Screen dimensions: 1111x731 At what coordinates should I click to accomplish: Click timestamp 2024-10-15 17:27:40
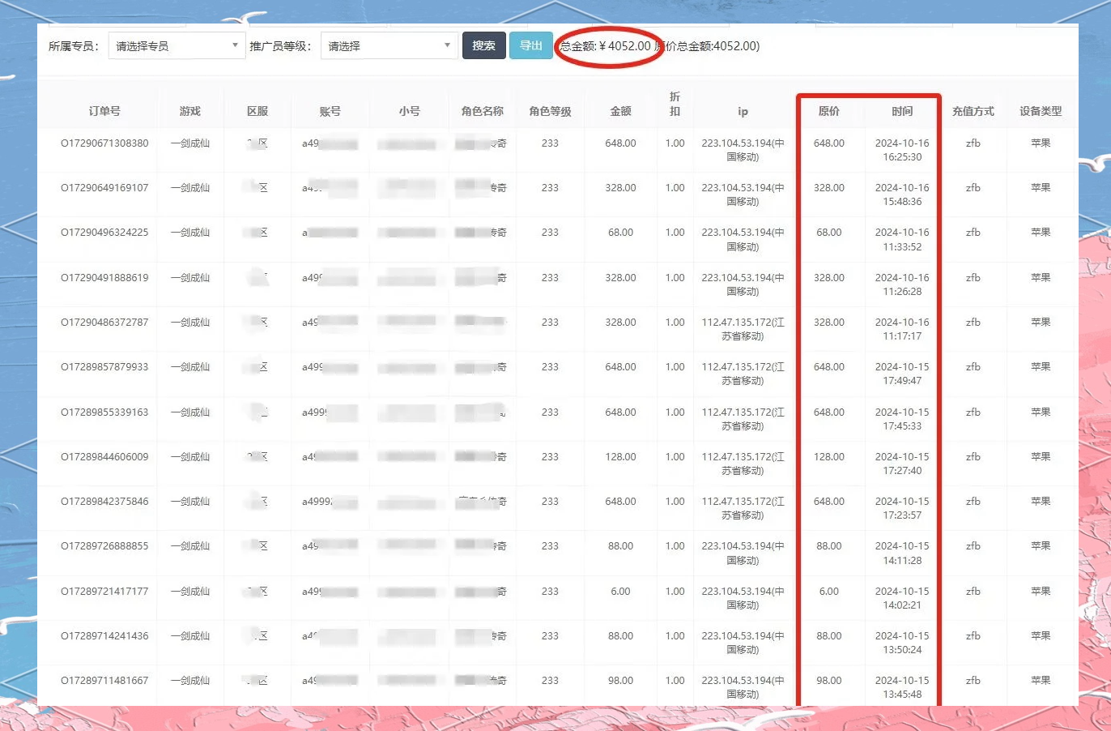pyautogui.click(x=902, y=464)
